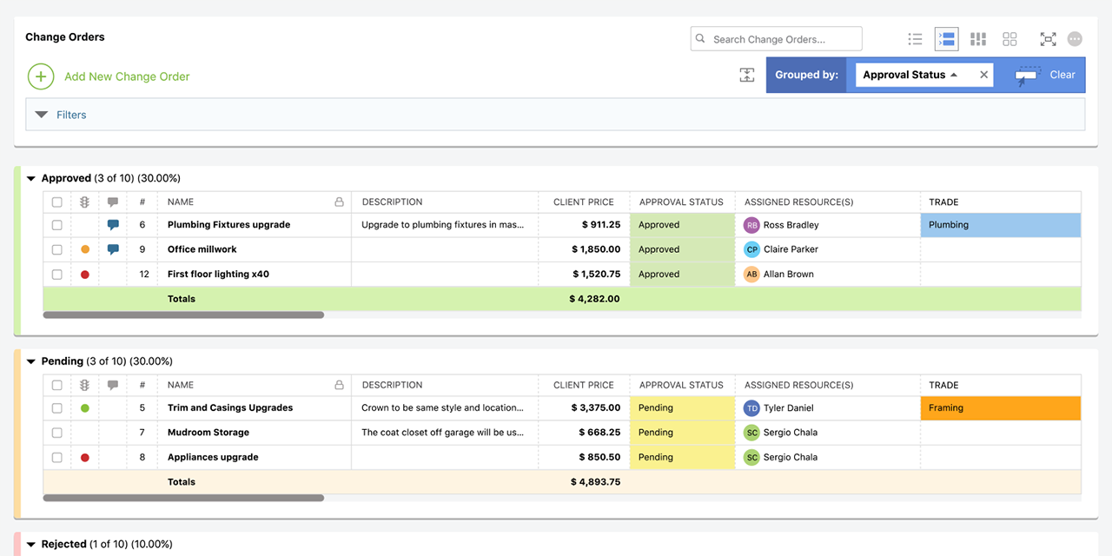
Task: Open the Approval Status grouping dropdown
Action: pyautogui.click(x=910, y=75)
